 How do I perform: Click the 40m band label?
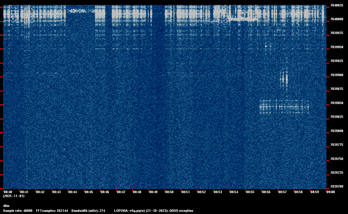click(6, 206)
